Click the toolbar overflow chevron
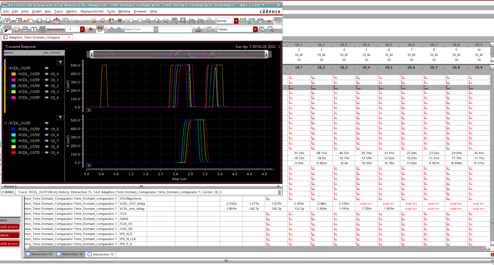 click(269, 21)
